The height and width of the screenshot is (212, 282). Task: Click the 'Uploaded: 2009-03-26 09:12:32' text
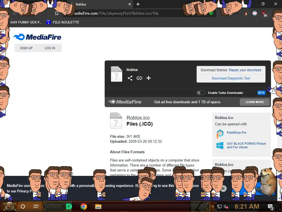click(136, 142)
